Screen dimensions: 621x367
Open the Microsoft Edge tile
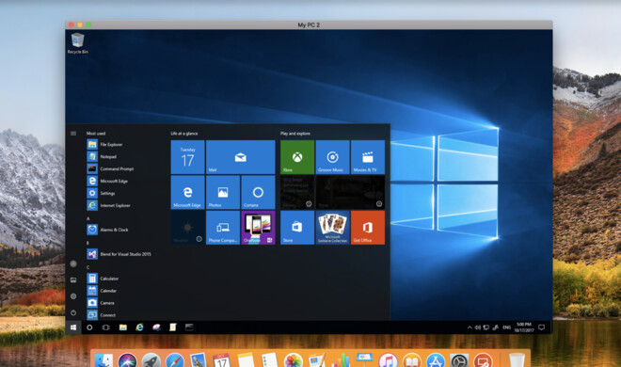coord(188,192)
